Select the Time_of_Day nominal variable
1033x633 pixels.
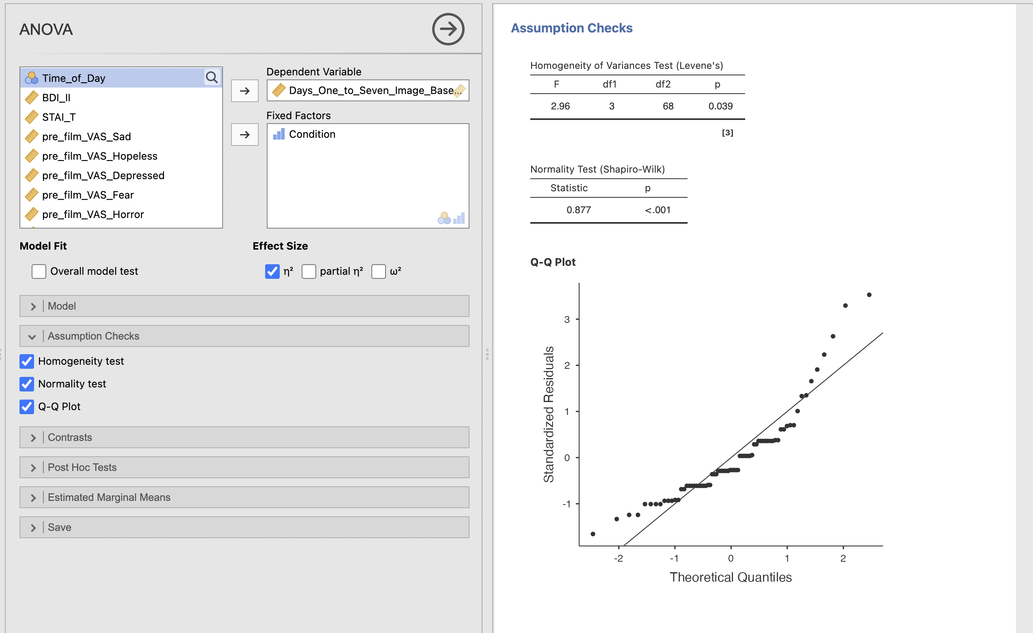[x=121, y=78]
